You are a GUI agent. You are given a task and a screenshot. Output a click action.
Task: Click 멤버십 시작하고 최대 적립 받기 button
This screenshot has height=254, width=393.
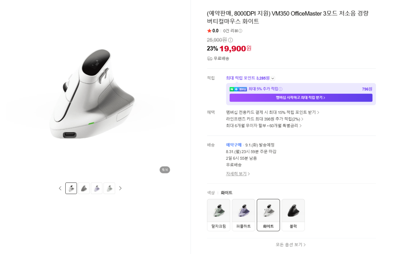point(301,98)
